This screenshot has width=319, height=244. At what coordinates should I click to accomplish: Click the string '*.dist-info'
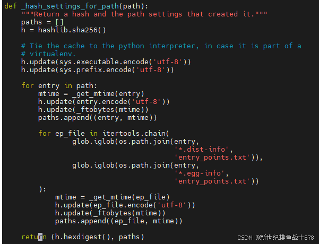coord(201,150)
